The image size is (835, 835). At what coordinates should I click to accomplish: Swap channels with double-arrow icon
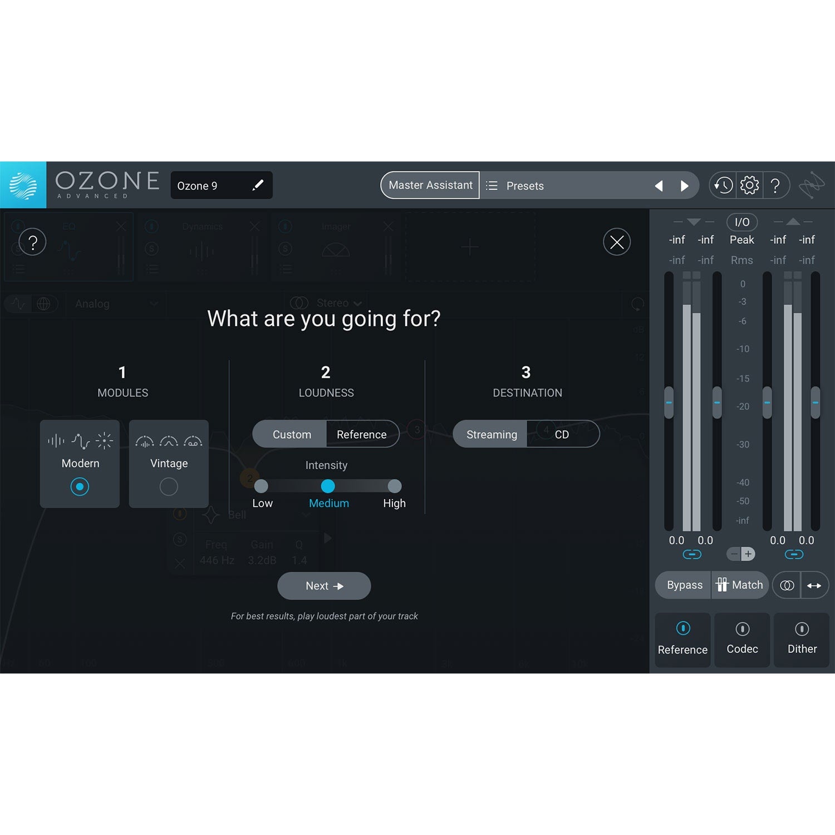tap(814, 586)
